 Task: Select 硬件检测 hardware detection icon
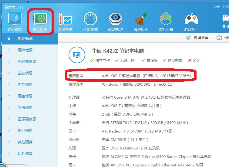pos(40,22)
